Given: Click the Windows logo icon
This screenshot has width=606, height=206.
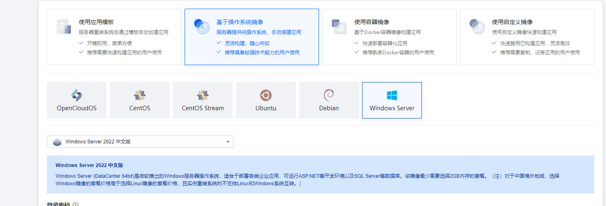Looking at the screenshot, I should click(x=392, y=96).
